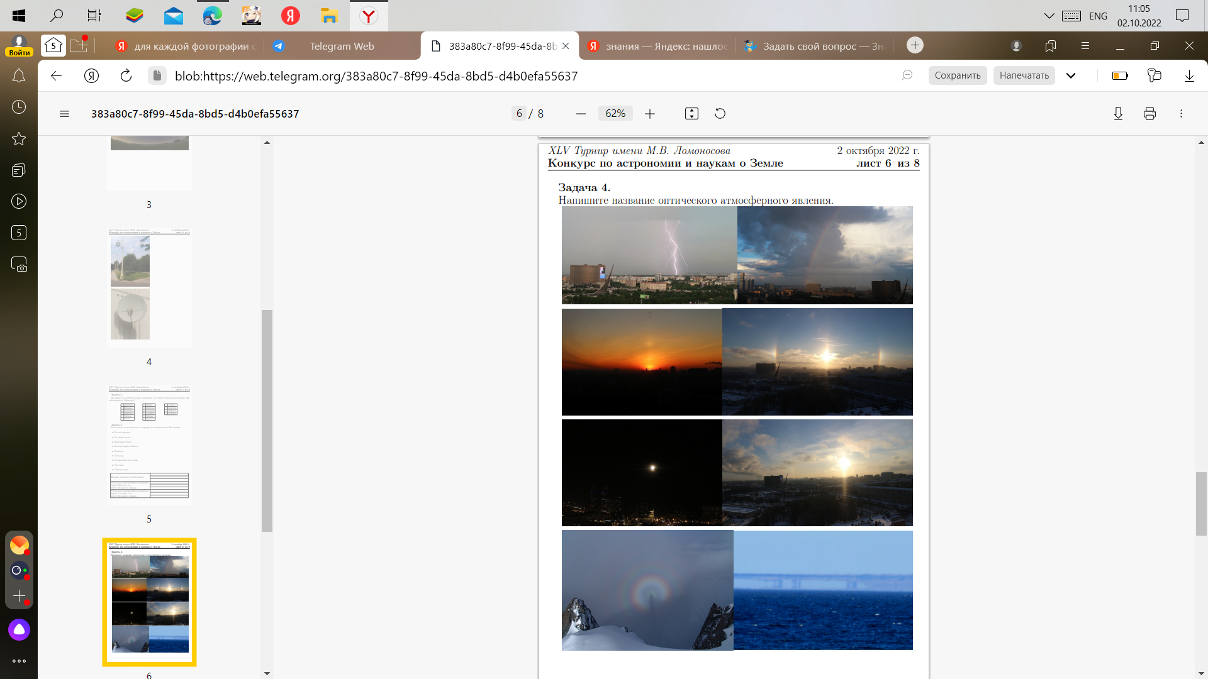Click the document vertical scrollbar

pos(1201,504)
